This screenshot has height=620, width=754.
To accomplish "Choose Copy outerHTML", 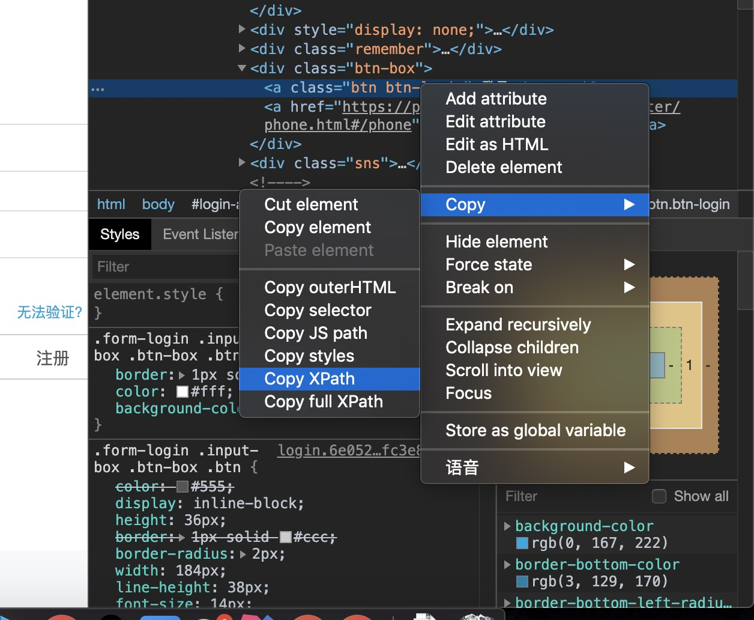I will pos(329,288).
